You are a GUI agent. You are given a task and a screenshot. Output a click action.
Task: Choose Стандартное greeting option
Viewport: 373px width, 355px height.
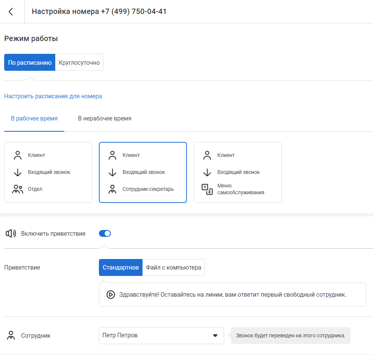point(121,268)
